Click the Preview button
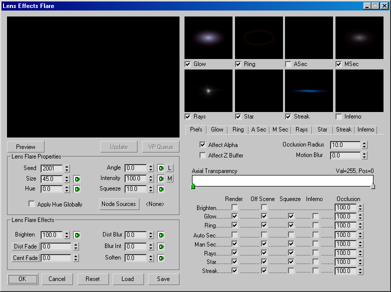The image size is (391, 292). (x=25, y=147)
